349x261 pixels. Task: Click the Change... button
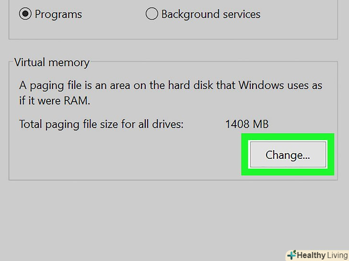tap(288, 154)
